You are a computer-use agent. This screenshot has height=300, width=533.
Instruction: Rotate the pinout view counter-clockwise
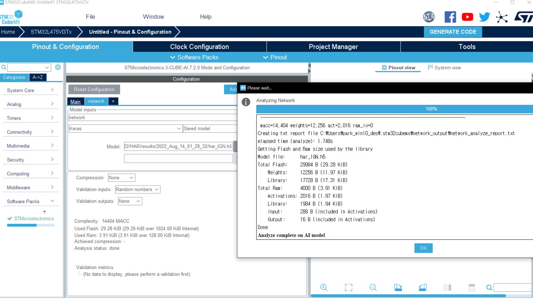coord(422,287)
